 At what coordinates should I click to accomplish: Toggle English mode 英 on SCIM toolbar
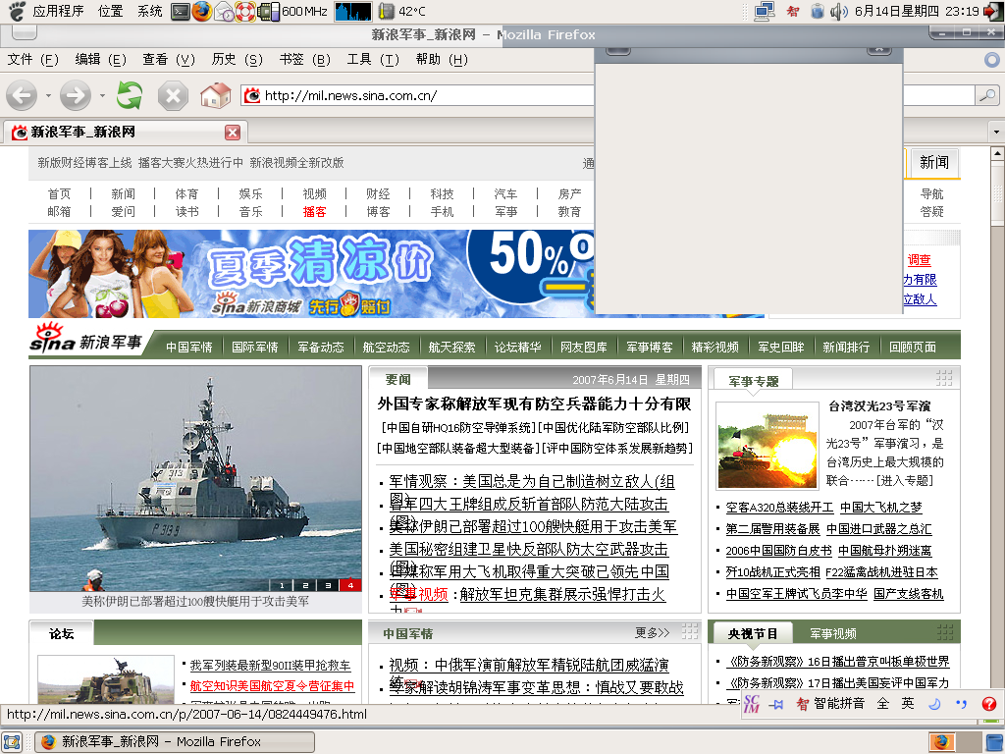pos(908,704)
